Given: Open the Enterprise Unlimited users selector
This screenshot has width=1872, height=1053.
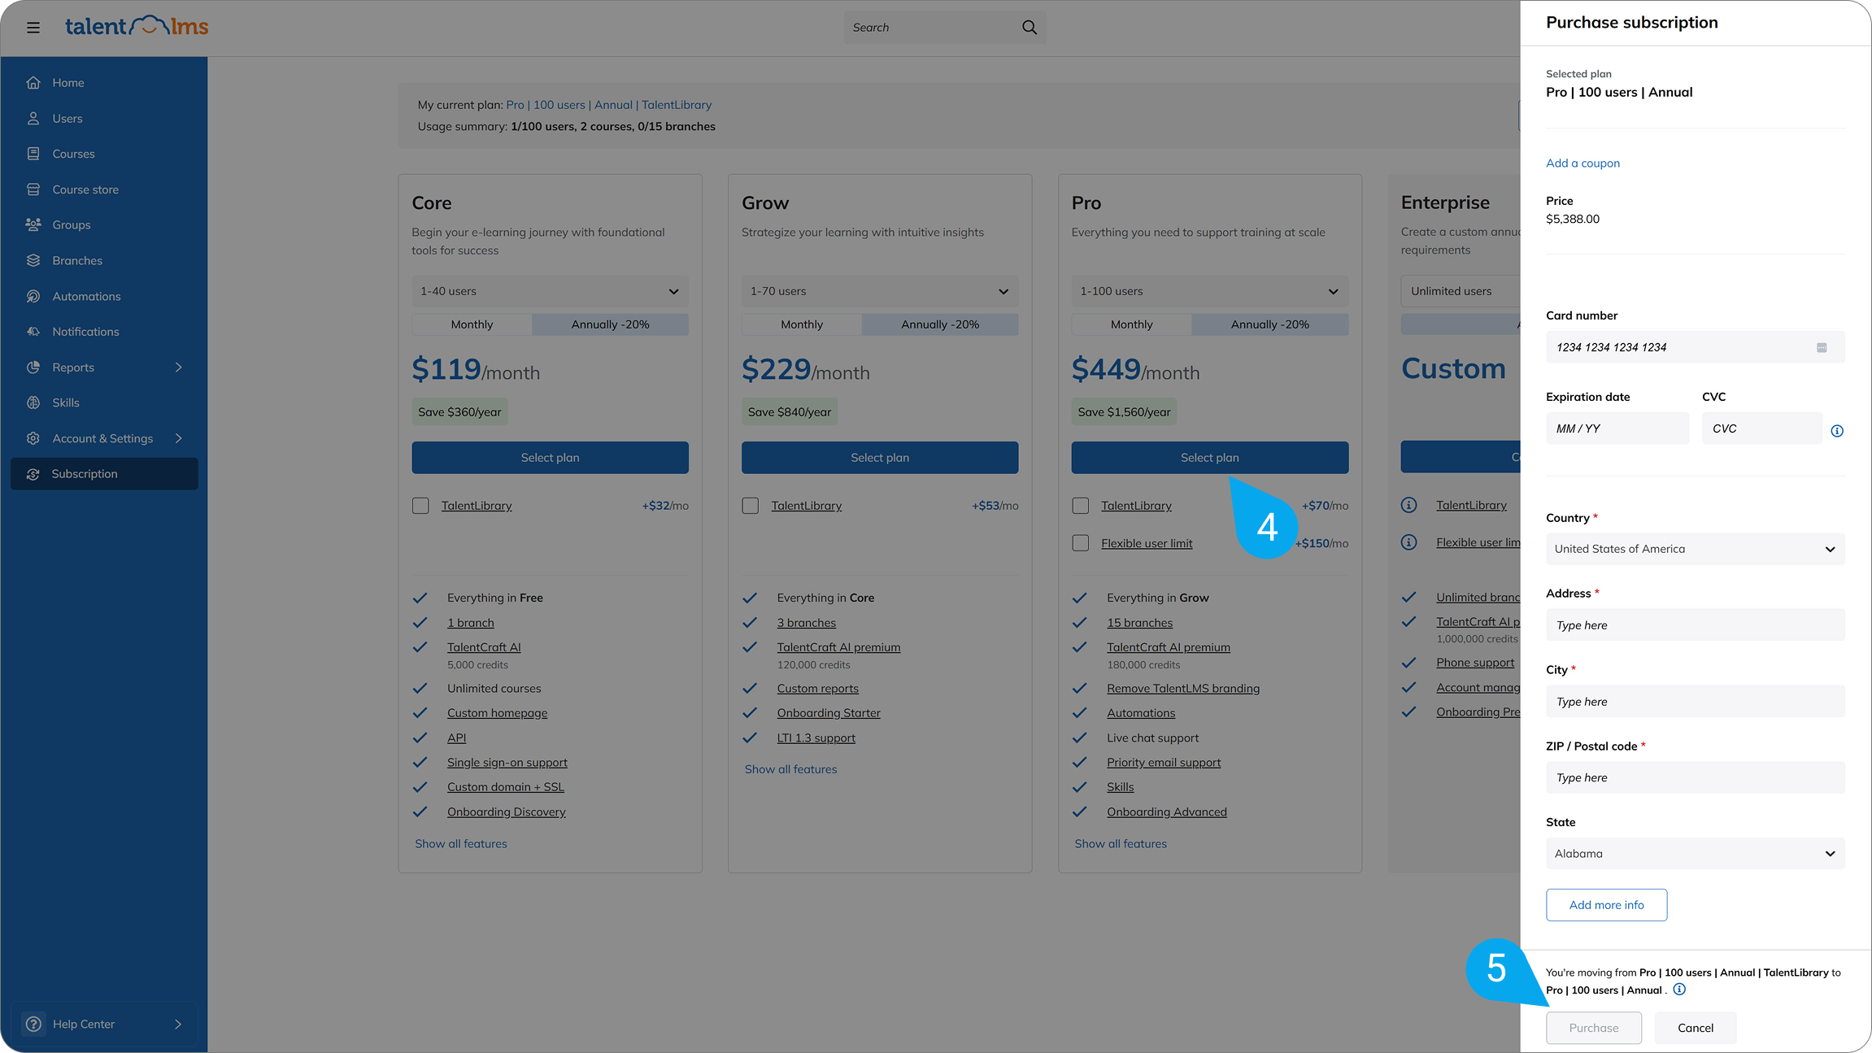Looking at the screenshot, I should click(x=1461, y=291).
